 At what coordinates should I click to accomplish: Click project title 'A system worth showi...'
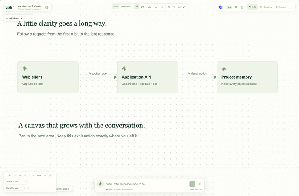click(x=29, y=6)
